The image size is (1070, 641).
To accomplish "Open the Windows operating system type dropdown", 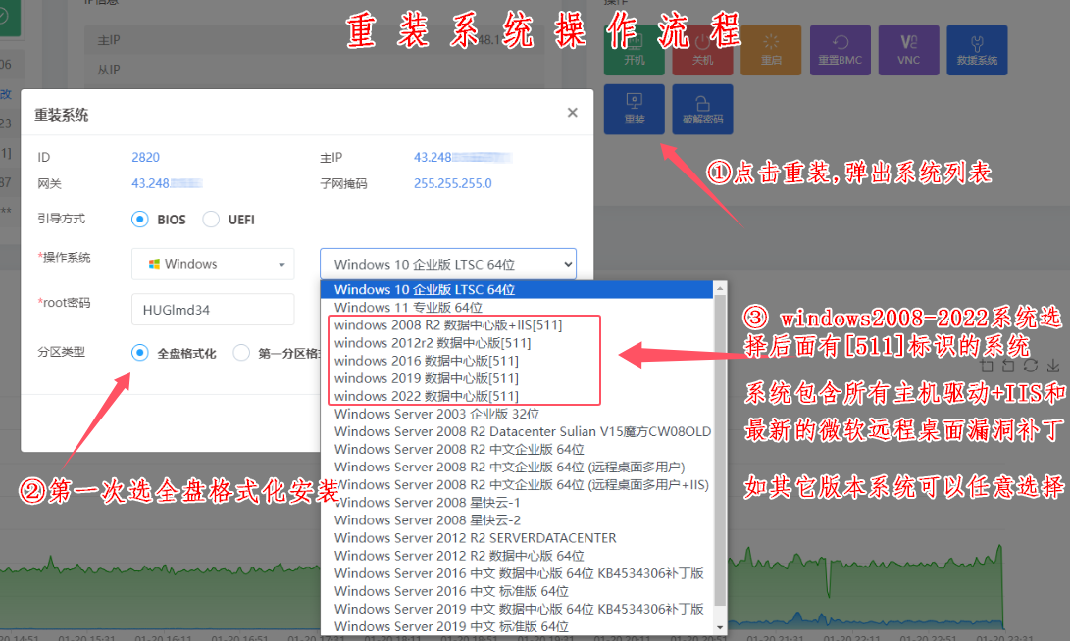I will [213, 264].
